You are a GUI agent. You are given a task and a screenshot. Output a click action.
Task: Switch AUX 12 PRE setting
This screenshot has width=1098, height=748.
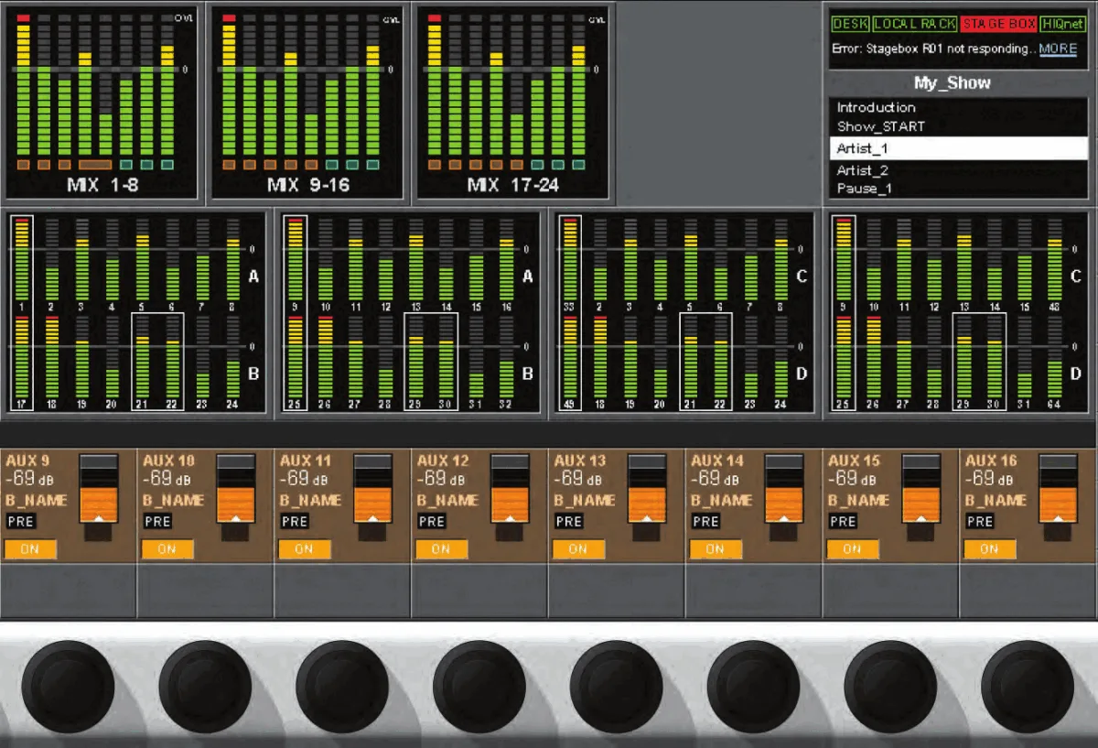pyautogui.click(x=431, y=522)
